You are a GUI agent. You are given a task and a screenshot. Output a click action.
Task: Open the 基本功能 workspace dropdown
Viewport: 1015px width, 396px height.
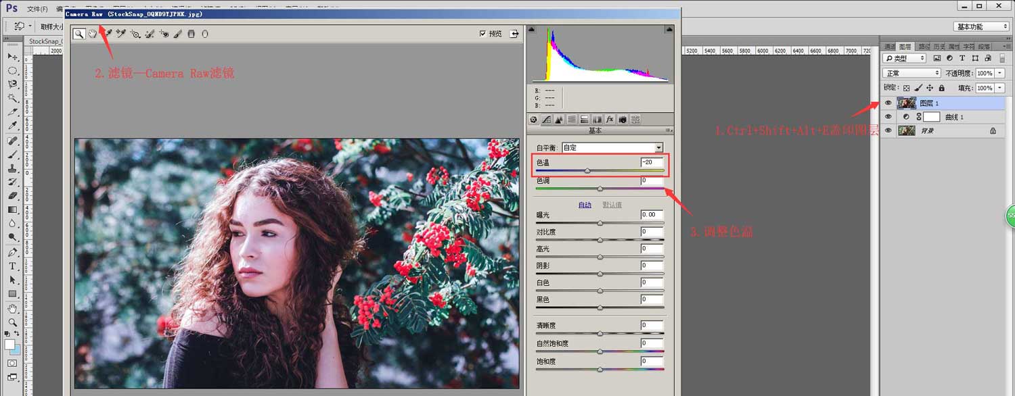(x=982, y=26)
